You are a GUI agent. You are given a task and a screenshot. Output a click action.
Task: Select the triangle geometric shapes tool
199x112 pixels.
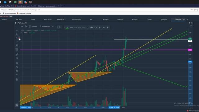[x=17, y=38]
